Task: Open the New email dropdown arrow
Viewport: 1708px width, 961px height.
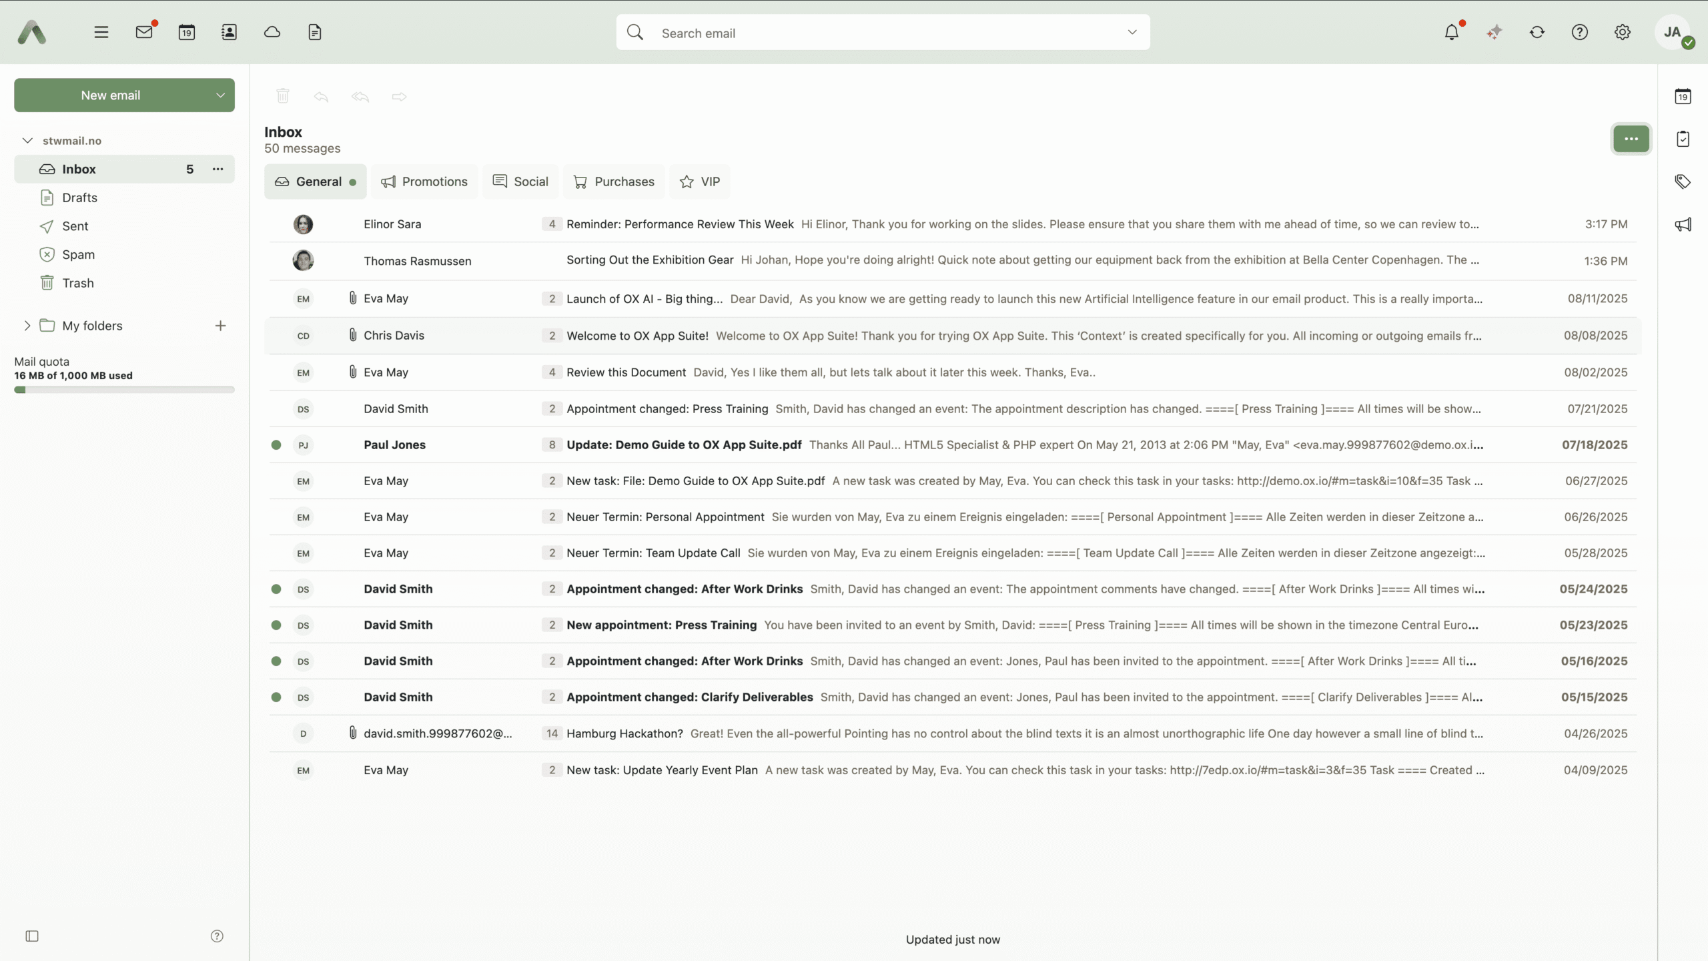Action: click(x=220, y=95)
